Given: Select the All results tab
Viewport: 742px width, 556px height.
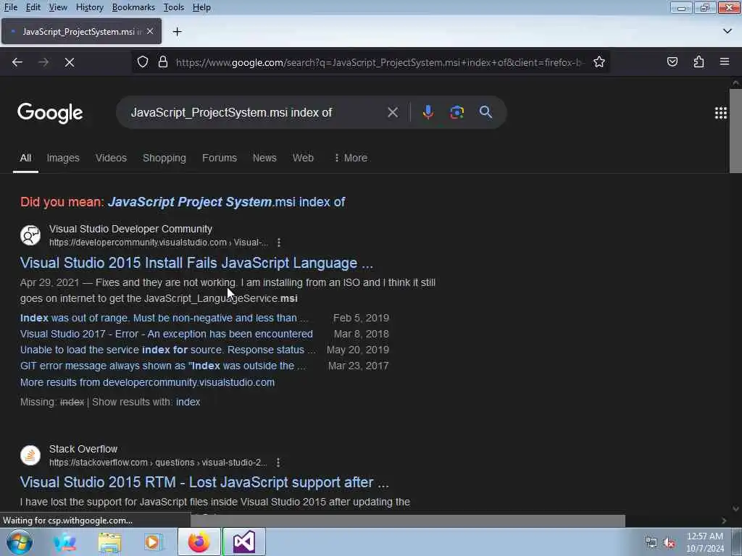Looking at the screenshot, I should point(25,158).
